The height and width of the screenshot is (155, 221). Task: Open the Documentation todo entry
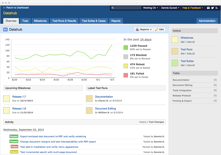[x=194, y=80]
